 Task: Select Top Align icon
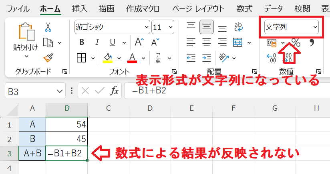[x=191, y=25]
